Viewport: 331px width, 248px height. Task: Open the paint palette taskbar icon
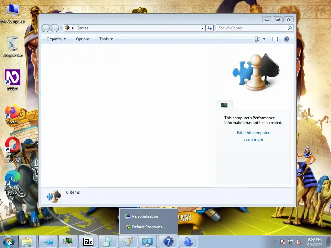point(128,242)
